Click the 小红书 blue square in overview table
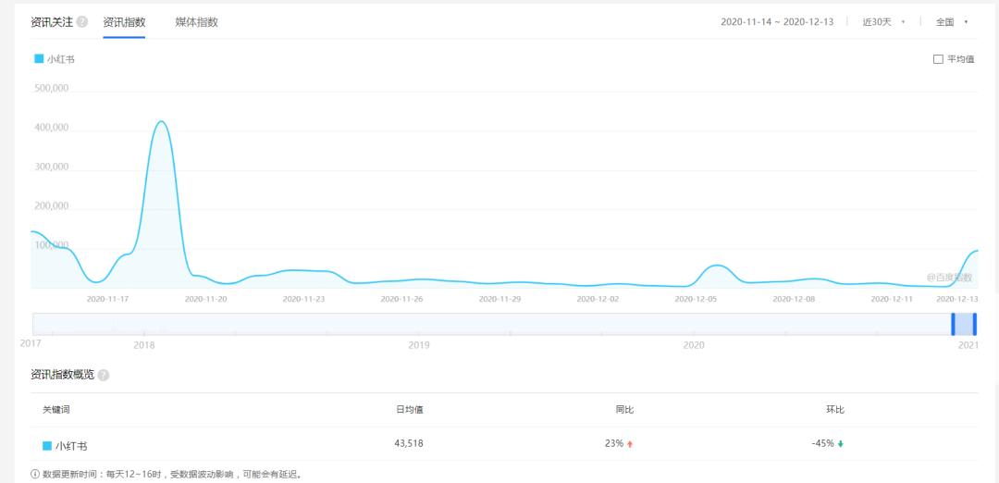Screen dimensions: 999x483 [x=46, y=446]
